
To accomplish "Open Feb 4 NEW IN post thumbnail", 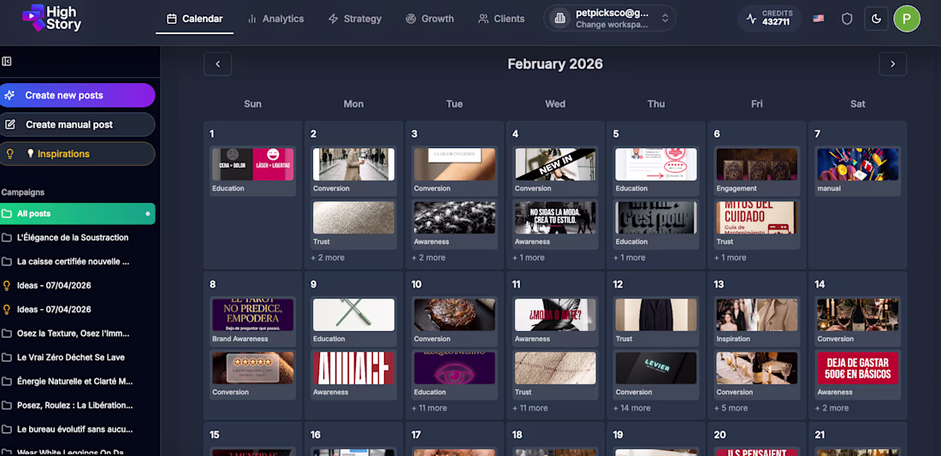I will pos(555,164).
